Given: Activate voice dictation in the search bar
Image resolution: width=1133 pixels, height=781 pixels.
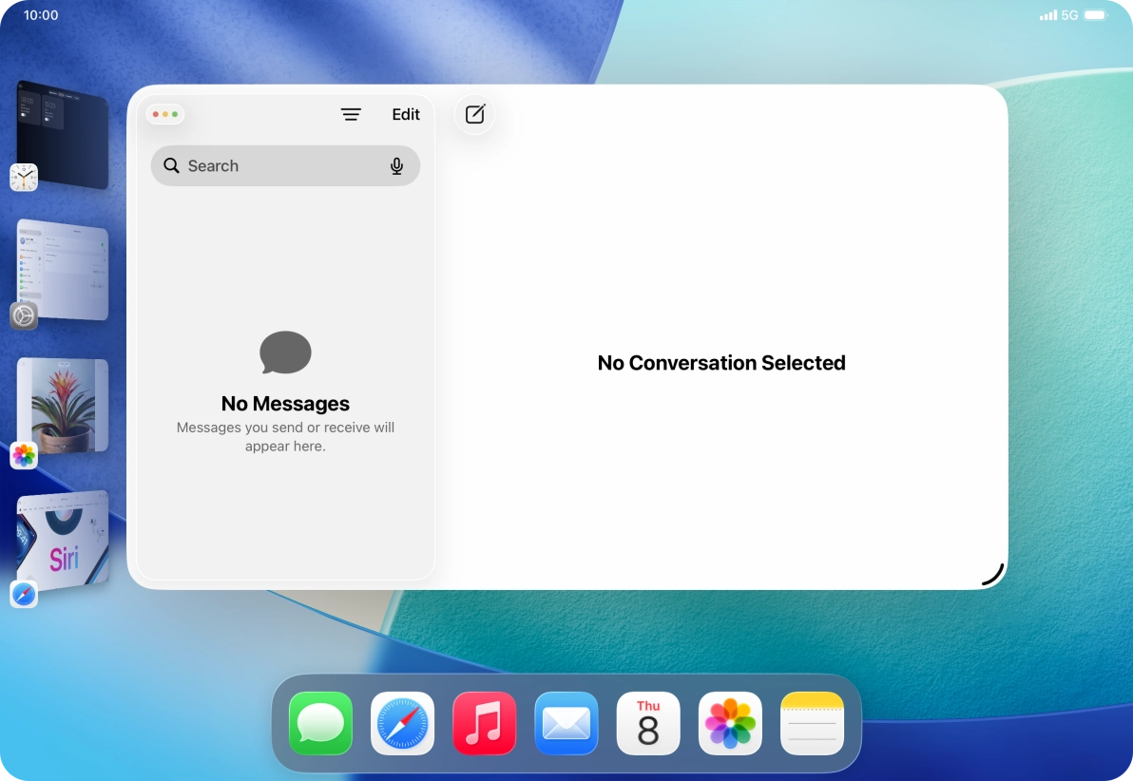Looking at the screenshot, I should point(396,165).
